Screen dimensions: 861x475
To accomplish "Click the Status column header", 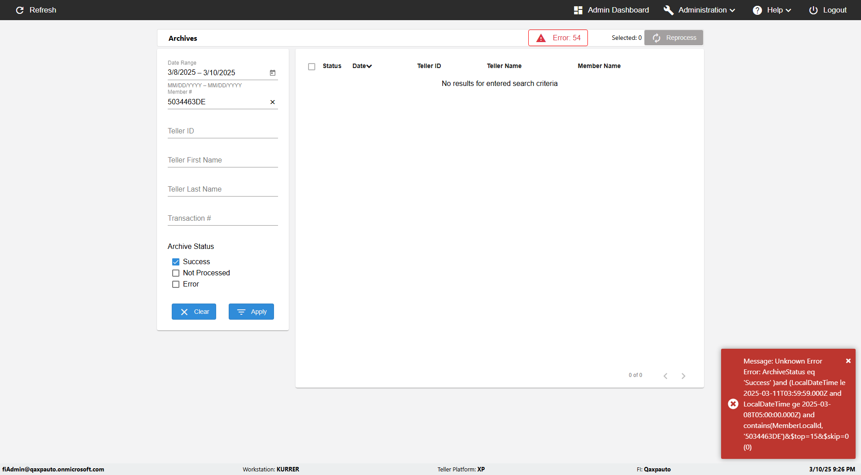I will pyautogui.click(x=332, y=66).
